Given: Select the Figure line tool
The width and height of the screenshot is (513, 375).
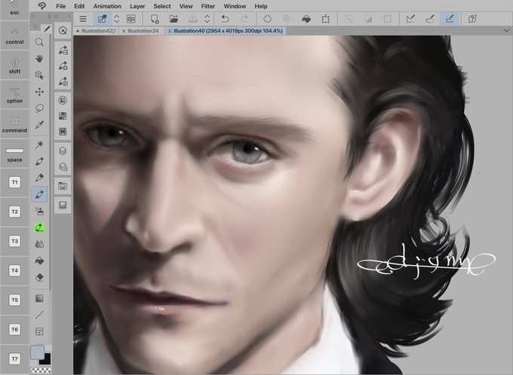Looking at the screenshot, I should pos(39,315).
